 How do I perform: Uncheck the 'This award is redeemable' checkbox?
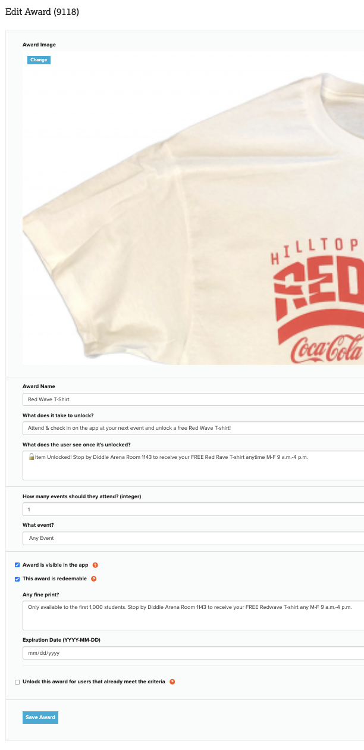point(17,579)
